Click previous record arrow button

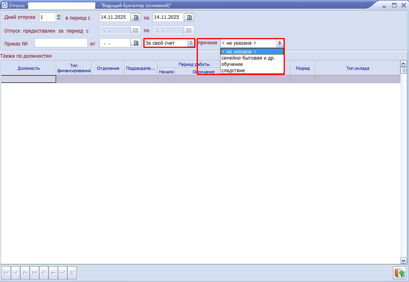click(x=16, y=273)
